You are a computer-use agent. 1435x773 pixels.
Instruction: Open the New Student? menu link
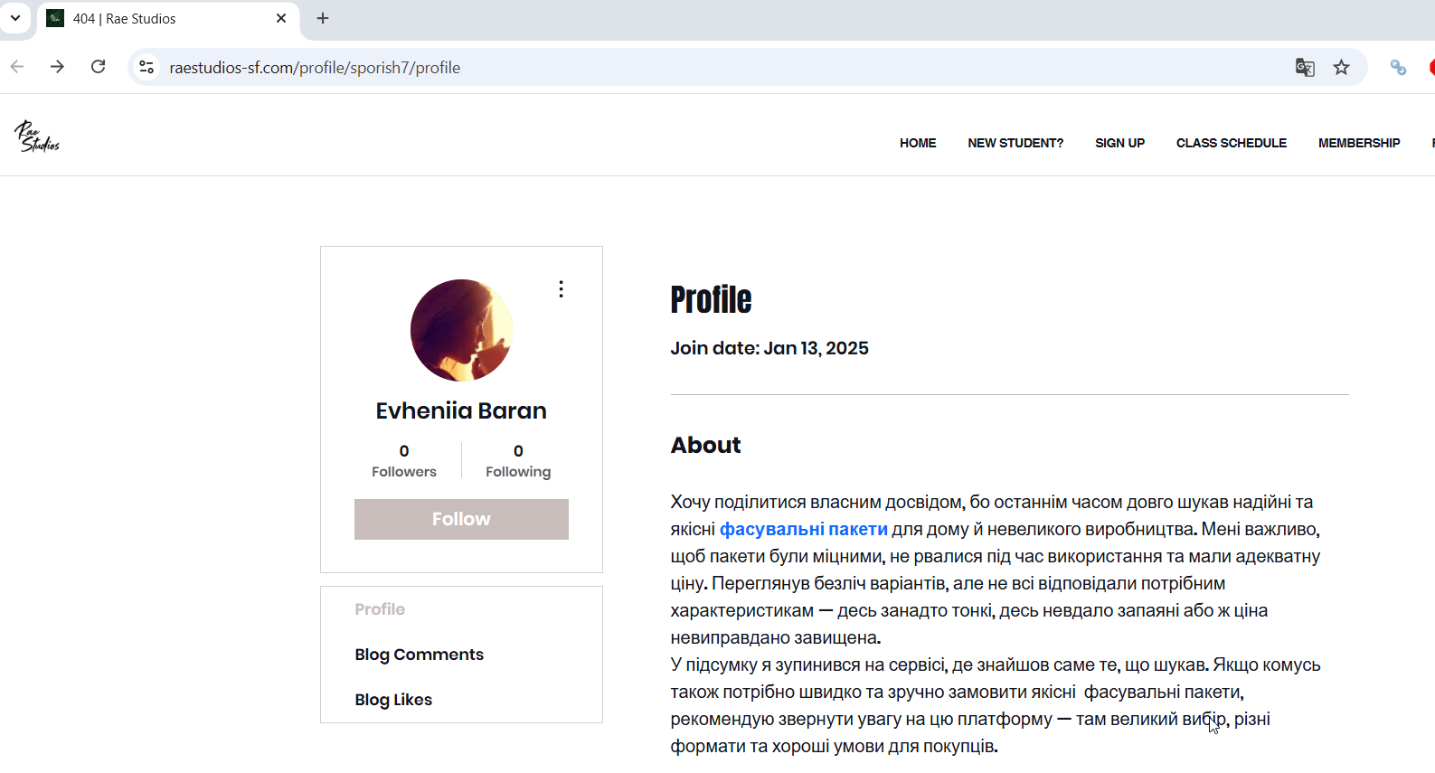coord(1015,143)
